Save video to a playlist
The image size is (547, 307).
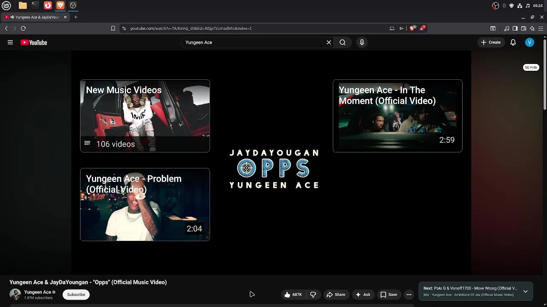pos(389,295)
